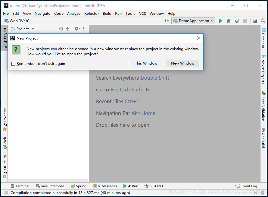The width and height of the screenshot is (268, 197).
Task: Click Web 'Web' navigation bar item
Action: click(17, 21)
